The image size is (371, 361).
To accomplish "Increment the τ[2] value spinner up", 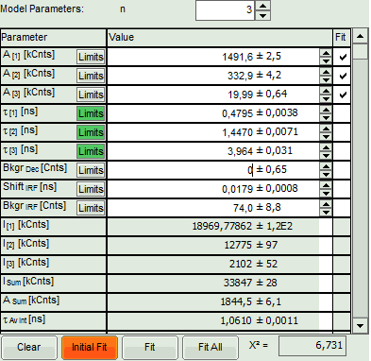I will 326,129.
